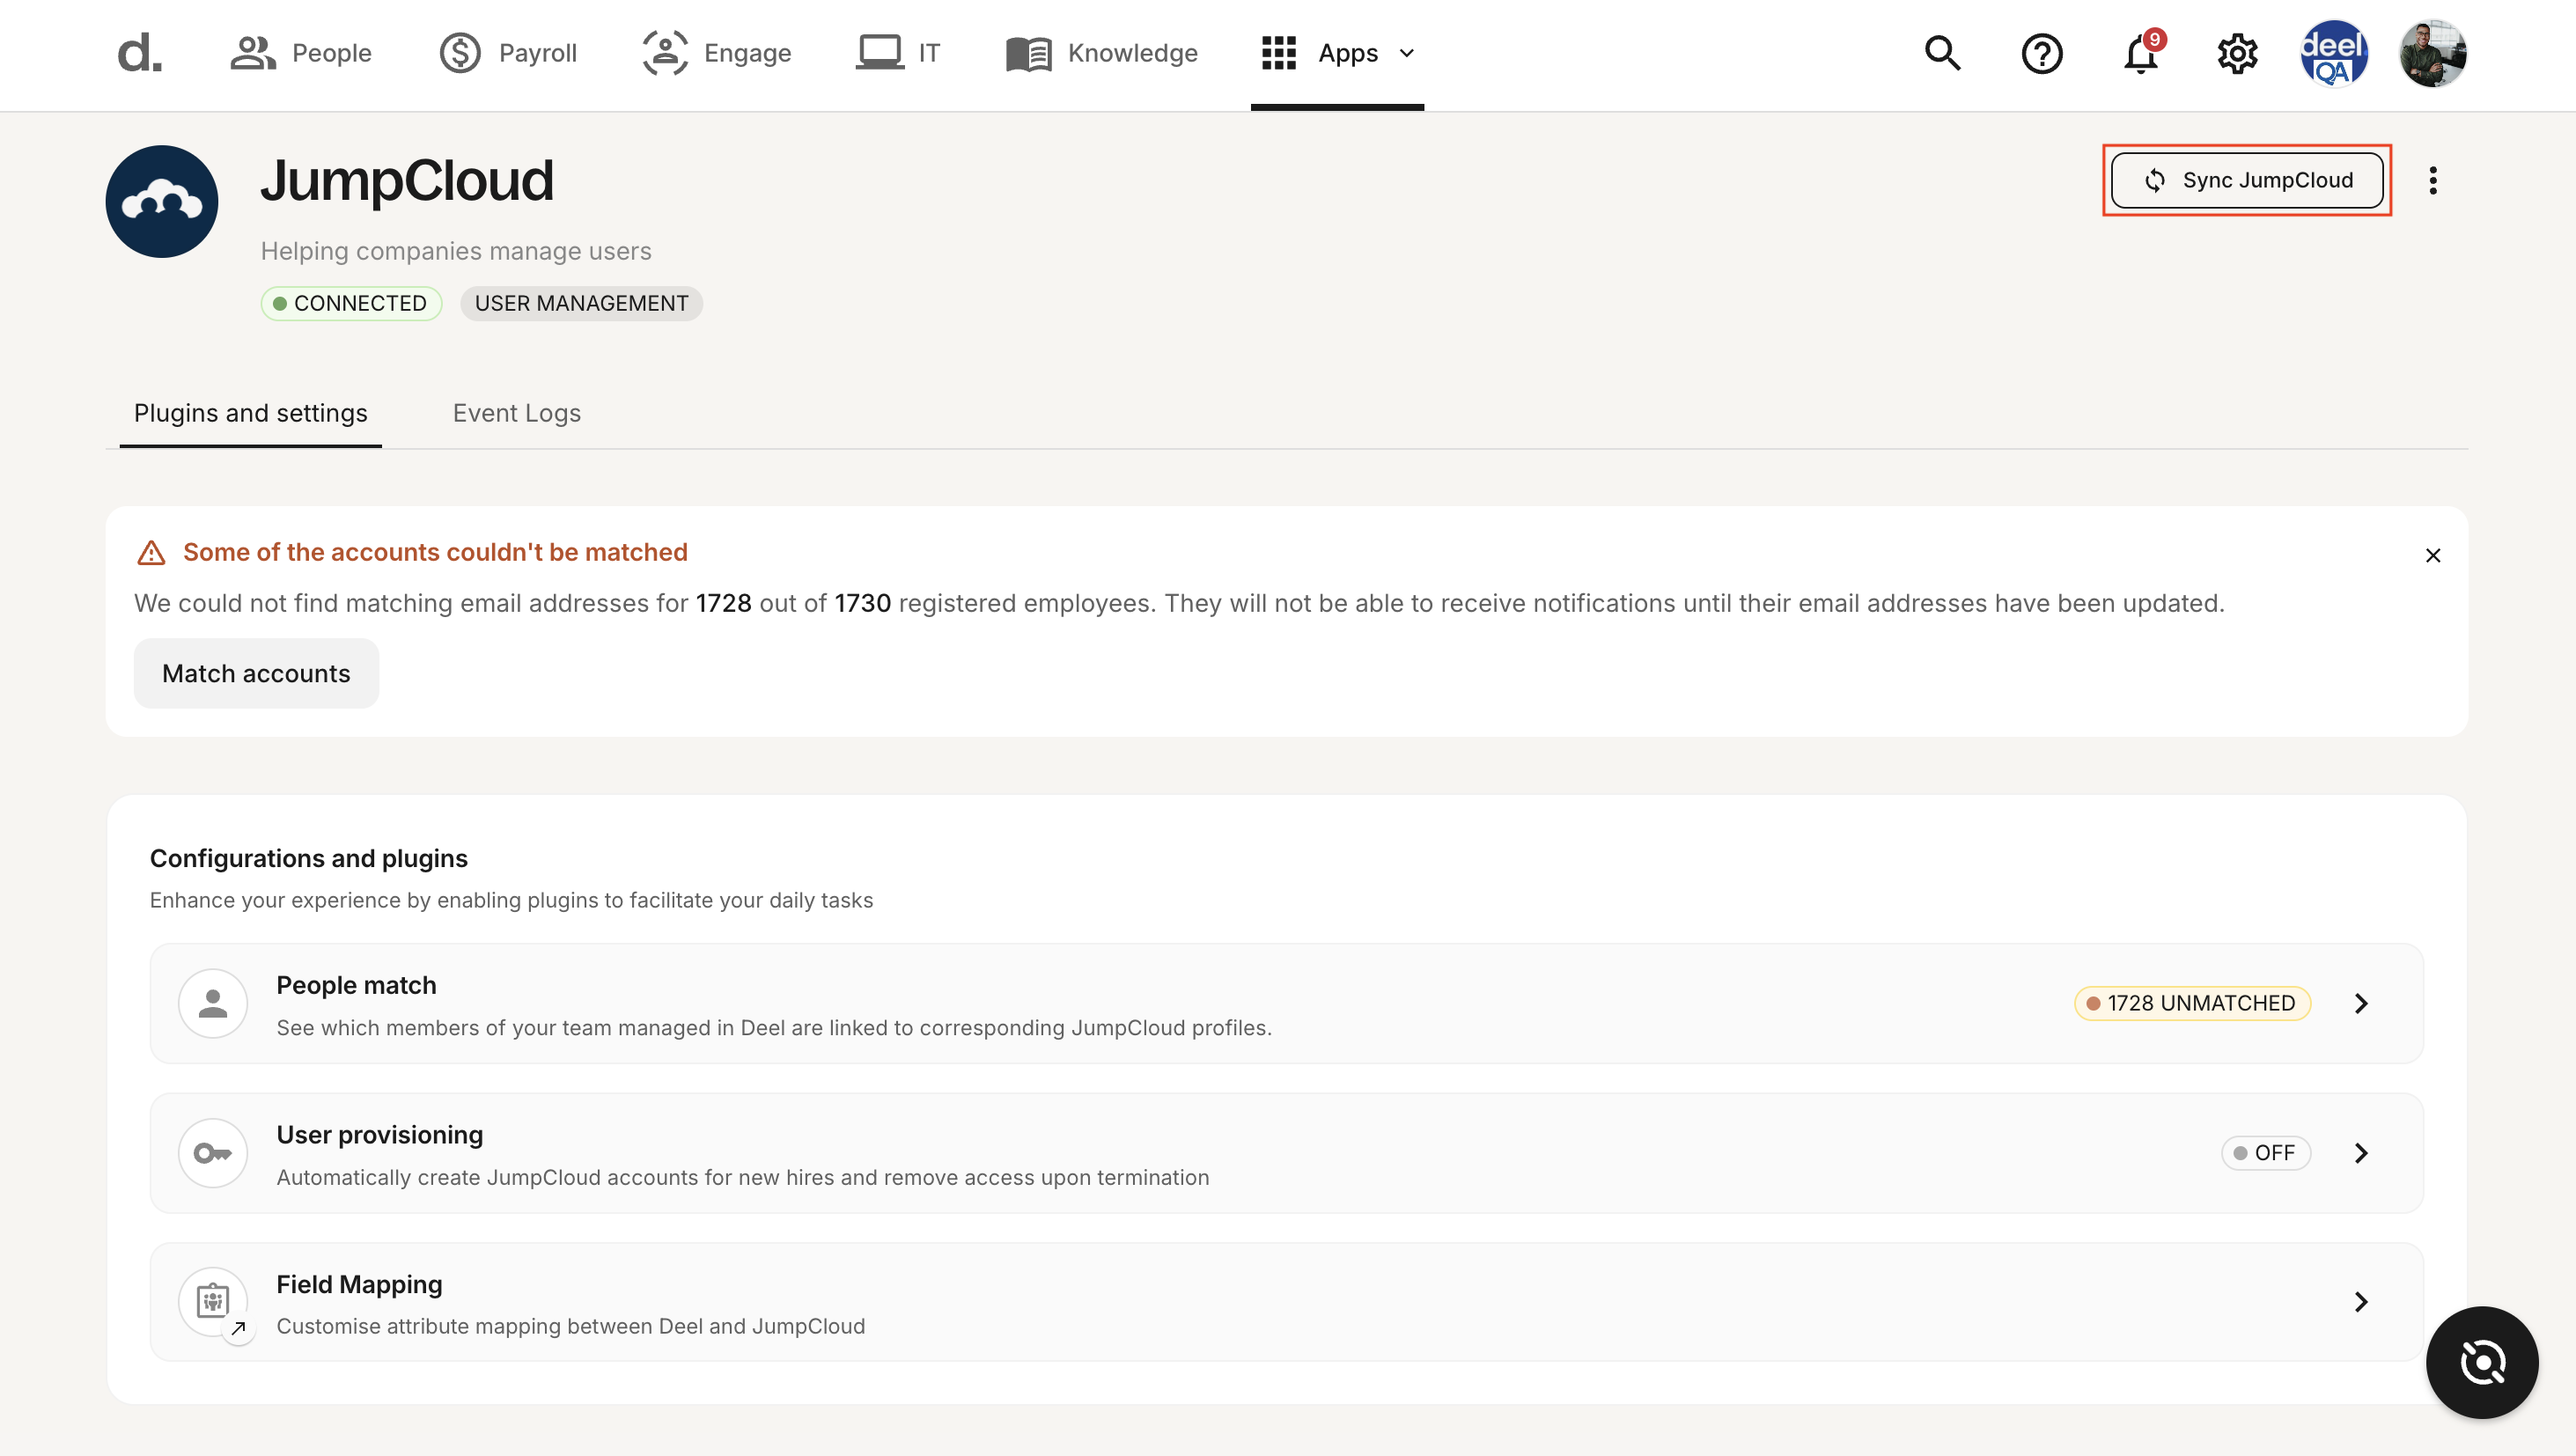Click the search magnifier icon
The width and height of the screenshot is (2576, 1456).
[x=1942, y=53]
